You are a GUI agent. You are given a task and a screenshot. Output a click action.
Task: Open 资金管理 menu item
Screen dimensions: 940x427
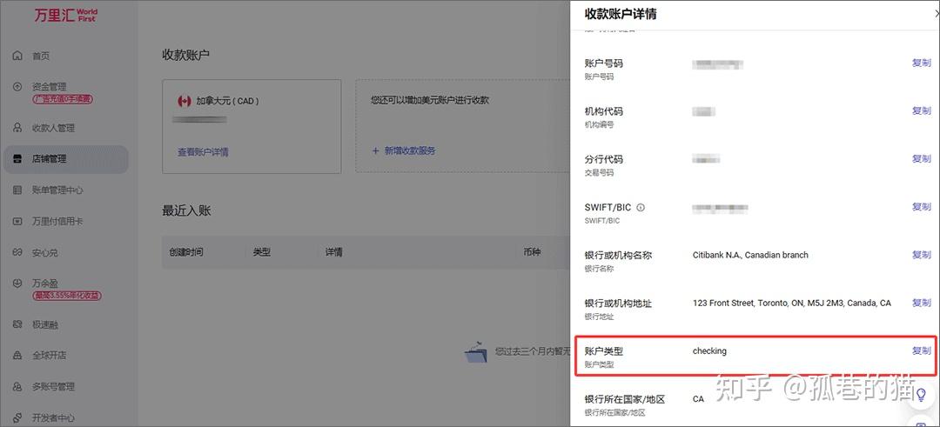point(49,86)
